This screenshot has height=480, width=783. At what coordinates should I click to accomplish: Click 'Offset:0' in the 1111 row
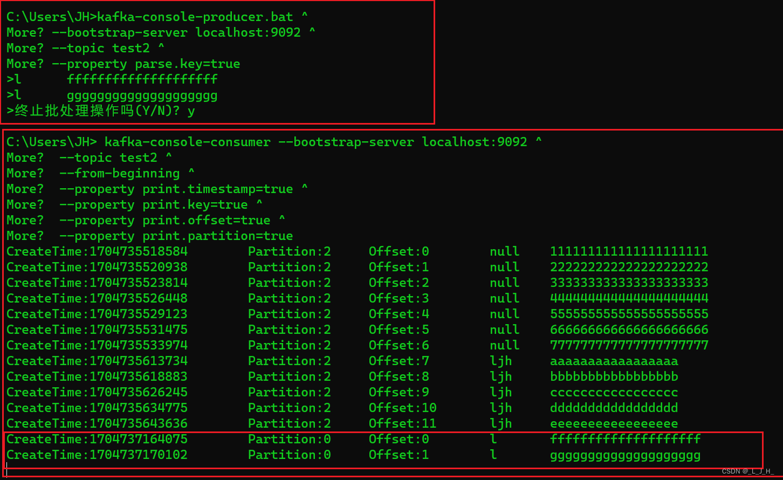(x=399, y=251)
